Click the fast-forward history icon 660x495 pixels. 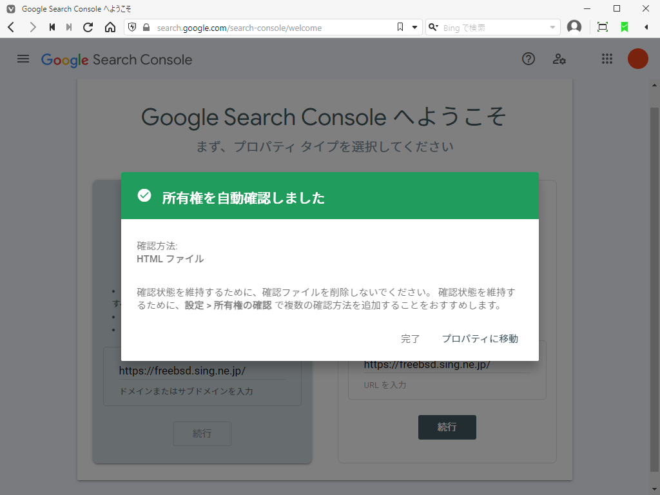click(69, 27)
